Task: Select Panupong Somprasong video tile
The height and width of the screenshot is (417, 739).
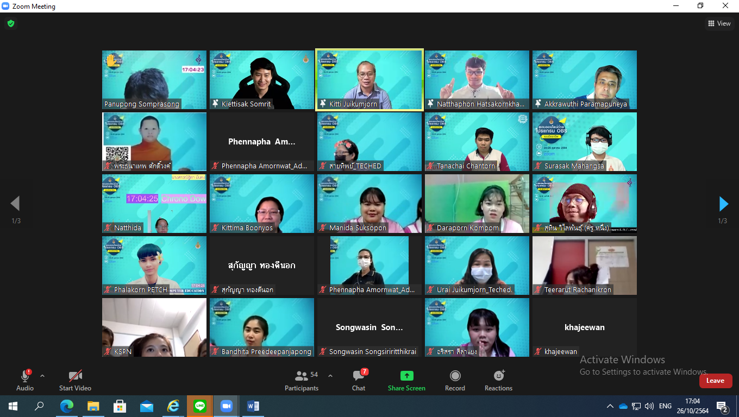Action: click(154, 80)
